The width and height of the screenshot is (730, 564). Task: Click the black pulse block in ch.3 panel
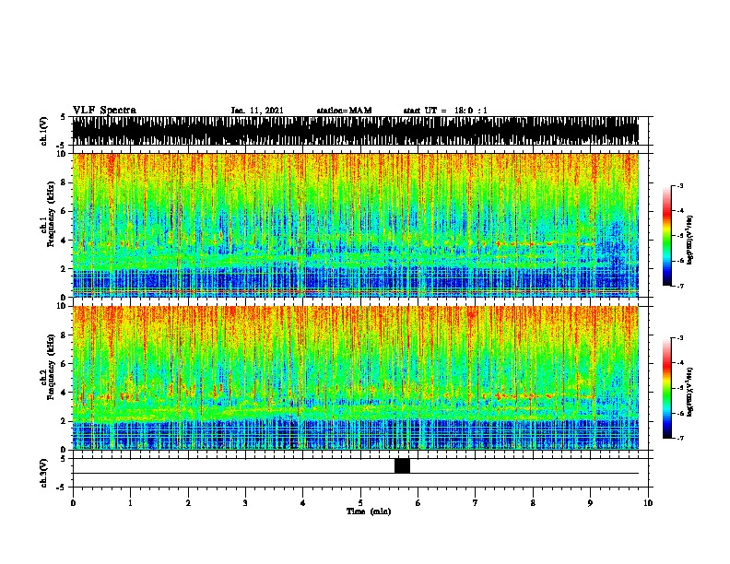pyautogui.click(x=402, y=465)
